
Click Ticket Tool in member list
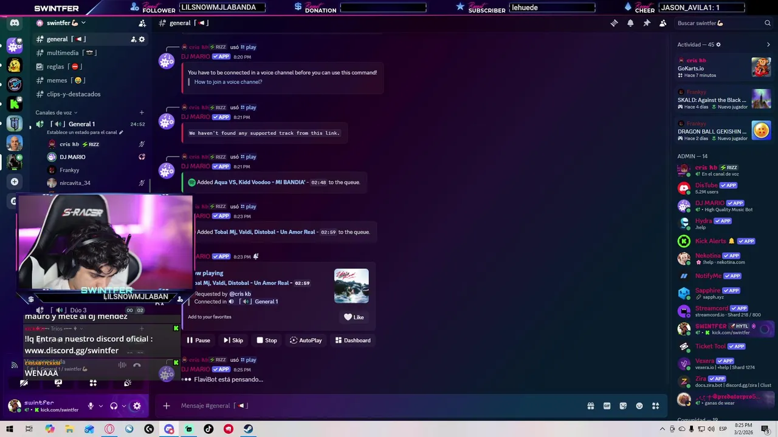[x=724, y=347]
